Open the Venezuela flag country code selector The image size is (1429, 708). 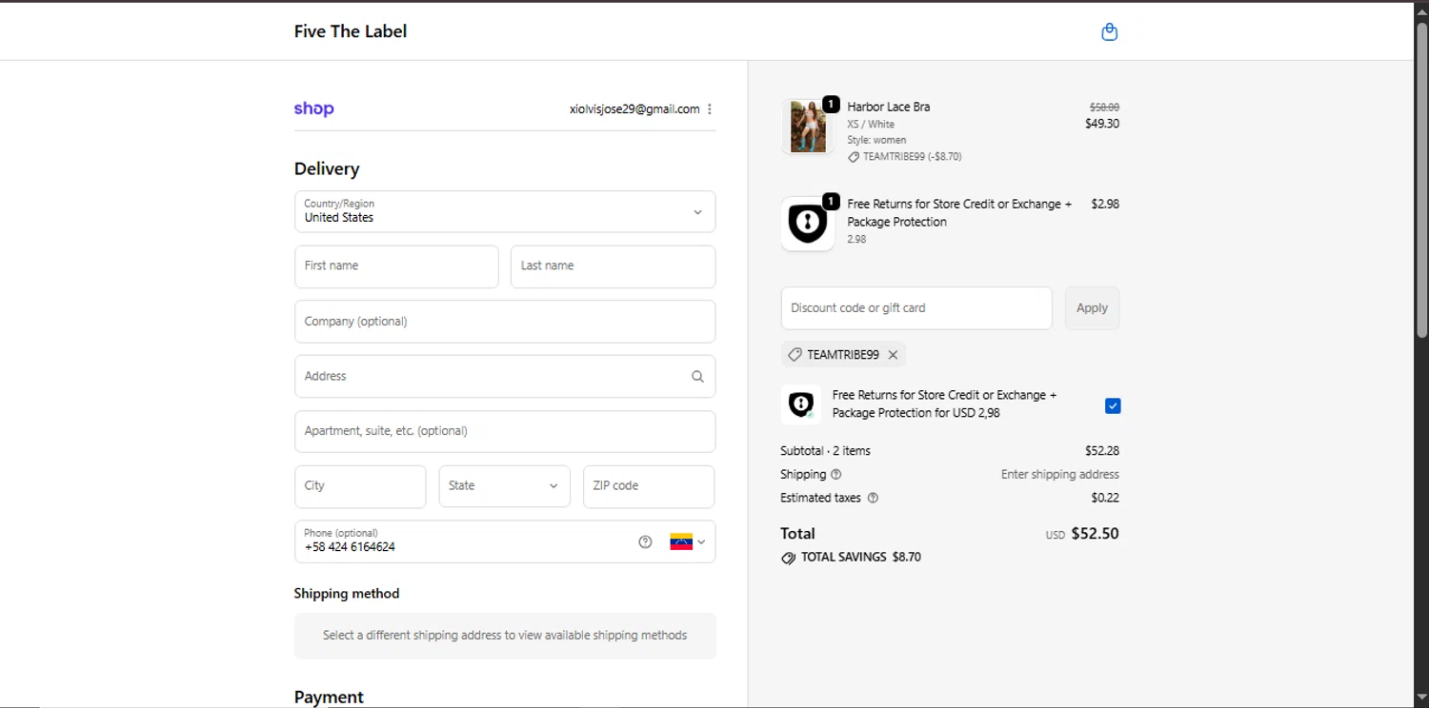click(x=687, y=541)
